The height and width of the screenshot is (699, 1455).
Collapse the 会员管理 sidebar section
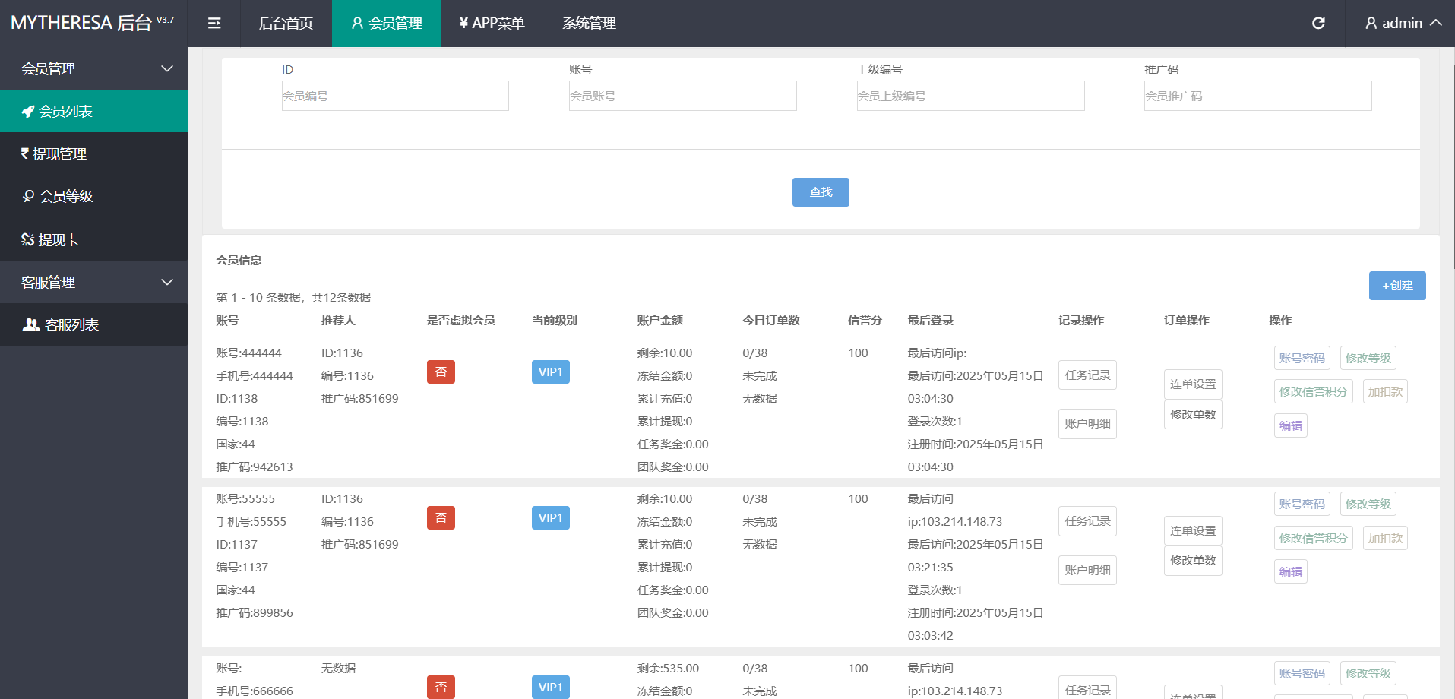pos(167,69)
